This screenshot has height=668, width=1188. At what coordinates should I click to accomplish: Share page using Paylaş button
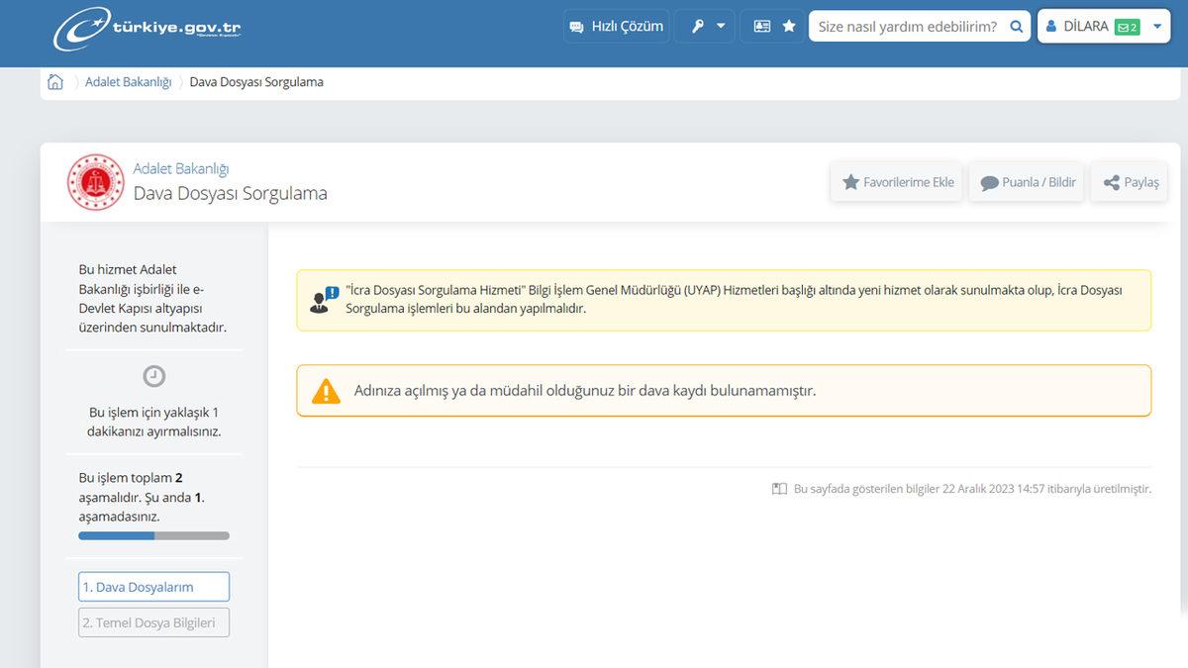click(x=1130, y=182)
